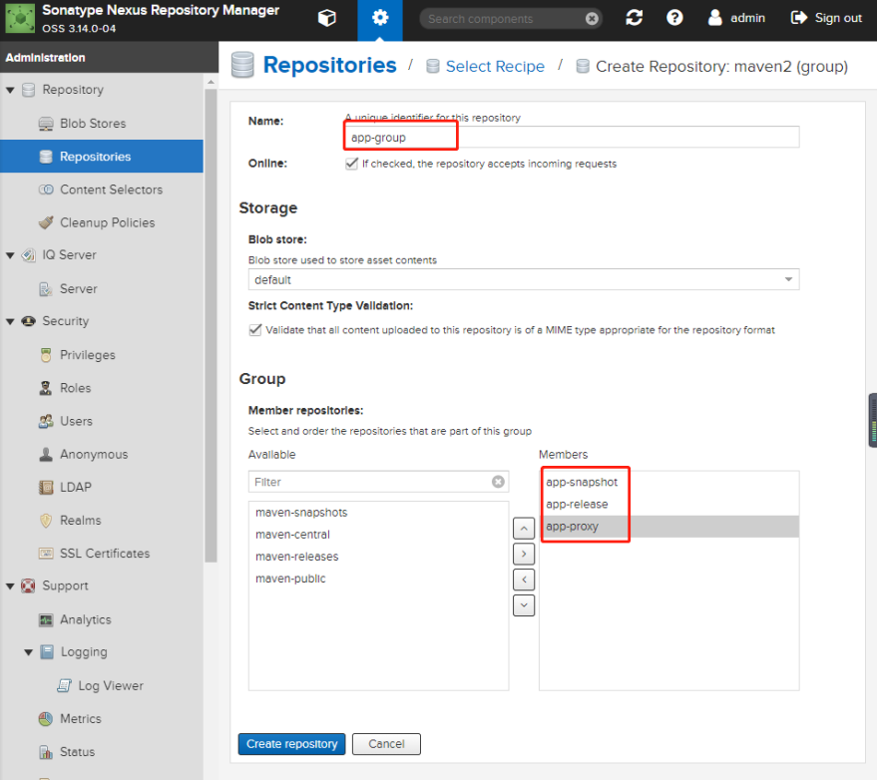877x780 pixels.
Task: Open the Help question mark icon
Action: (675, 18)
